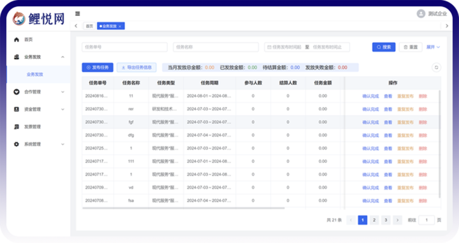The width and height of the screenshot is (459, 243).
Task: Expand the 合作管理 menu chevron
Action: pos(62,92)
